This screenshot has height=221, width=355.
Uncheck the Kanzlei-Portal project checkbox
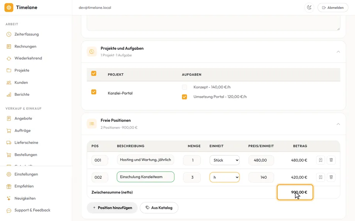pos(94,92)
